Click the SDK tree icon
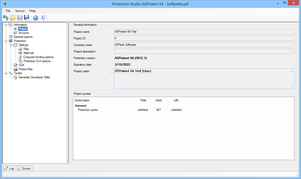The image size is (301, 179). click(x=15, y=65)
